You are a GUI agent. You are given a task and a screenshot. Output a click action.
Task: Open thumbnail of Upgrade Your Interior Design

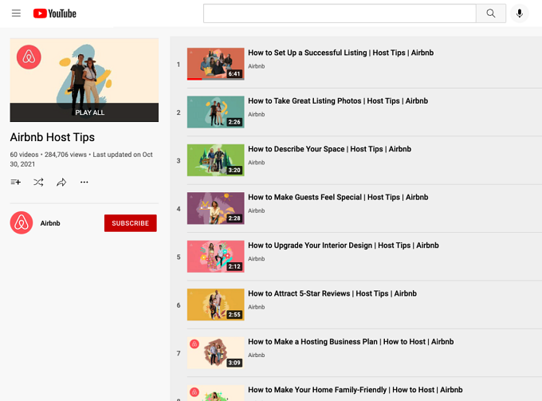tap(216, 257)
